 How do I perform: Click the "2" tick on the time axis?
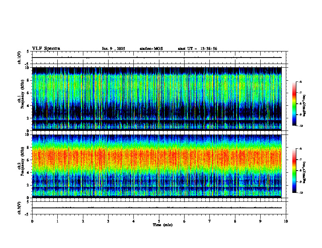pos(83,221)
